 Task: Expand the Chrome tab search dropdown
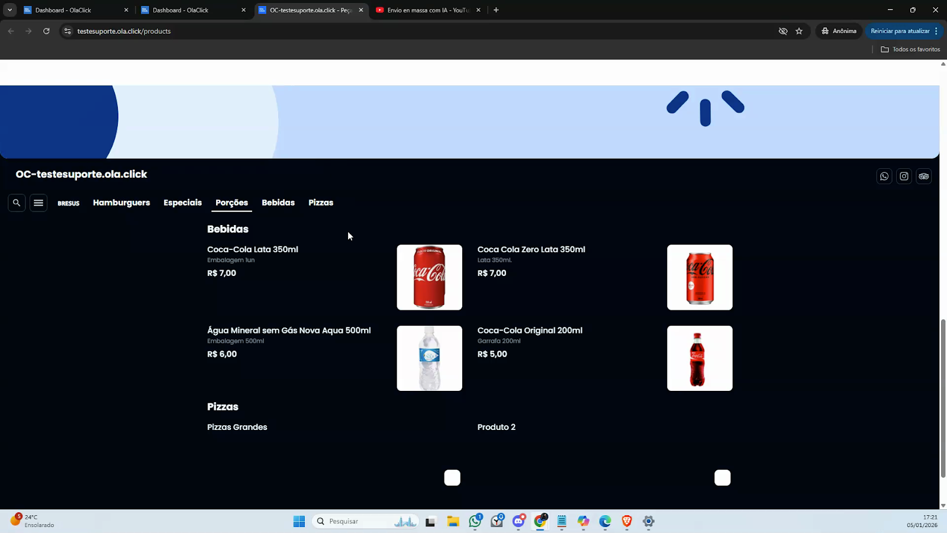click(x=9, y=10)
